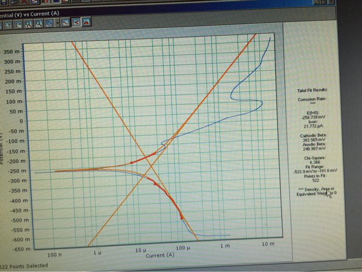The image size is (362, 272).
Task: Click the autoscale Y-axis toolbar icon
Action: (x=18, y=25)
